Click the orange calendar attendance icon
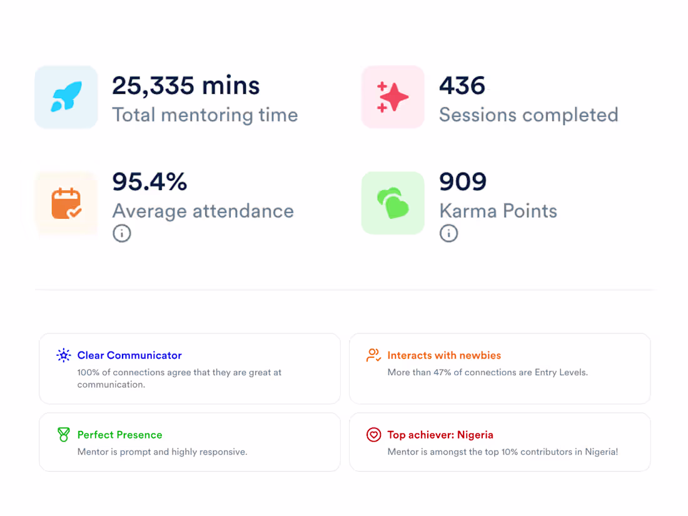The width and height of the screenshot is (688, 516). point(66,204)
